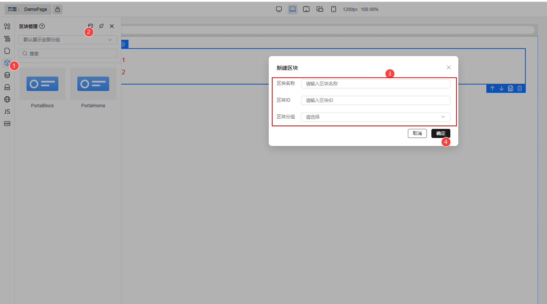Click the new block icon in panel header

pos(90,26)
